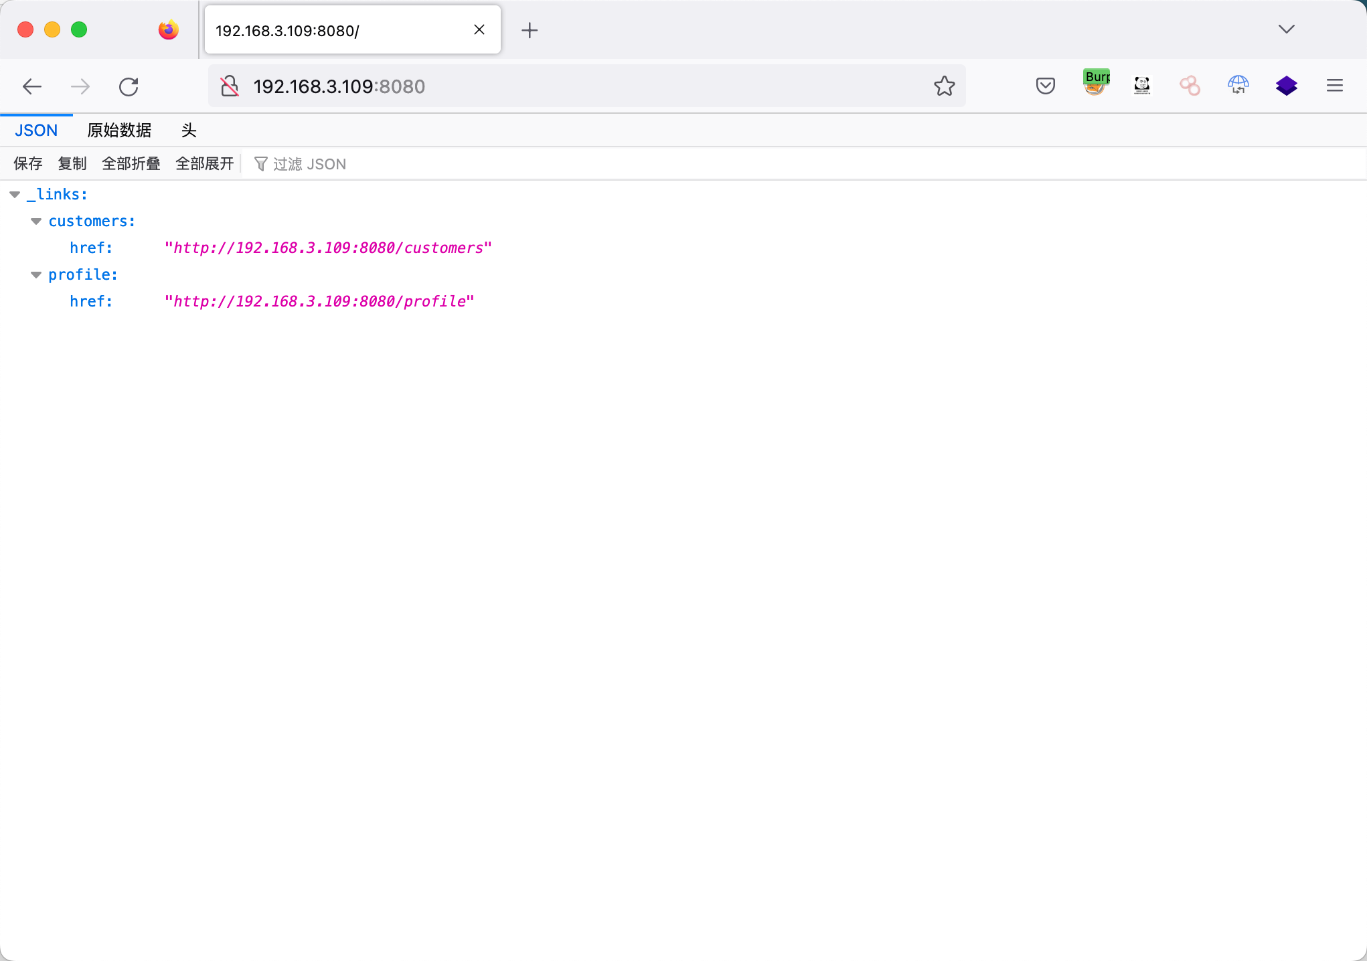Click the insecure connection lock icon
Image resolution: width=1367 pixels, height=961 pixels.
click(x=230, y=86)
